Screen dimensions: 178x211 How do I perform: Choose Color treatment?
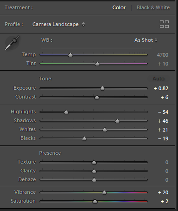119,7
